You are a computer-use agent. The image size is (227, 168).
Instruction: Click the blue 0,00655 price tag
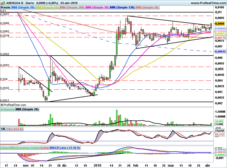click(220, 51)
